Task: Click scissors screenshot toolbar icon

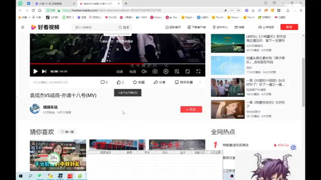Action: (253, 10)
